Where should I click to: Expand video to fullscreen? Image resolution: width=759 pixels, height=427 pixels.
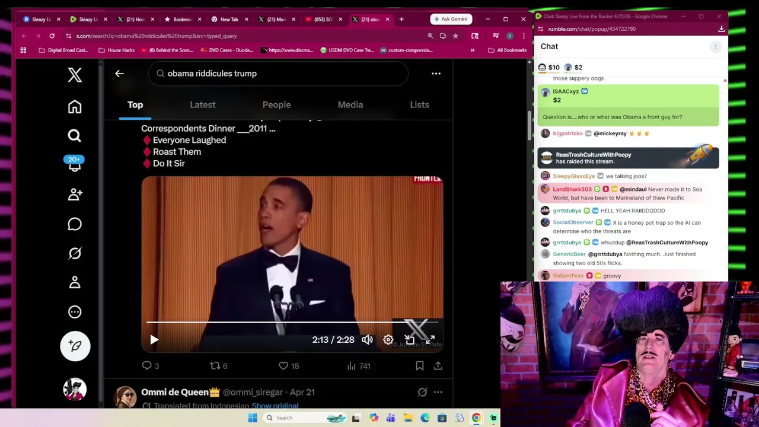click(430, 340)
